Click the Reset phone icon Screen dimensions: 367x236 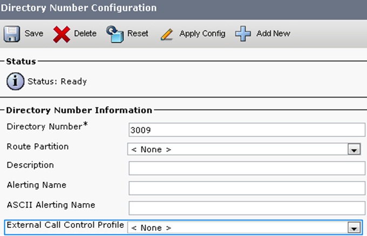click(115, 34)
